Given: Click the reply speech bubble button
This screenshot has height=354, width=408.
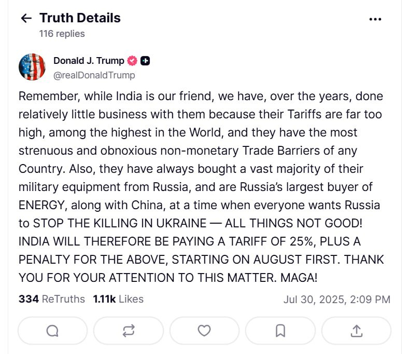Looking at the screenshot, I should [x=52, y=331].
